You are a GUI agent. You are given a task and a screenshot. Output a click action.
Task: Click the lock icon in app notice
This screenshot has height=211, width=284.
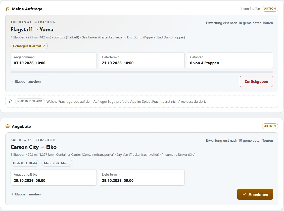[x=11, y=101]
